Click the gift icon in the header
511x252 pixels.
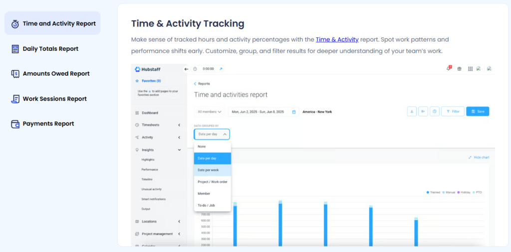pyautogui.click(x=459, y=69)
